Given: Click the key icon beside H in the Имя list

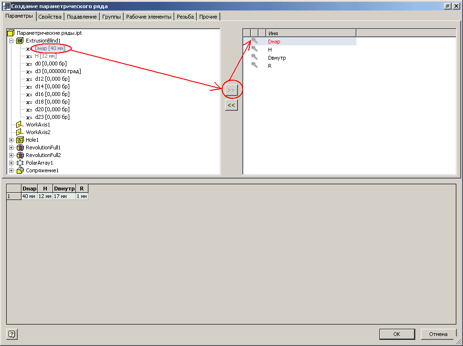Looking at the screenshot, I should [x=254, y=49].
